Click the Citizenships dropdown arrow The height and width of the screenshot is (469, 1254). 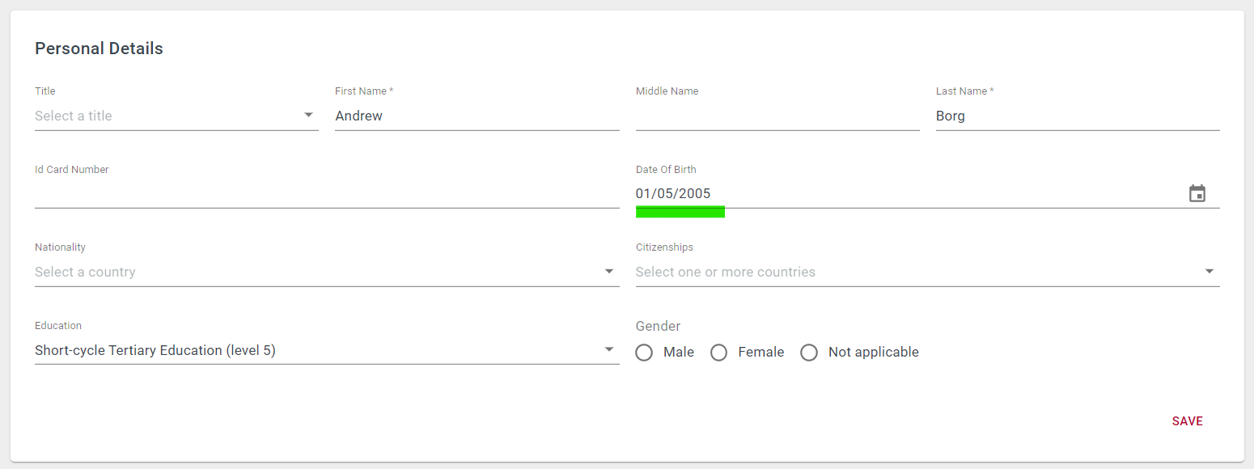click(x=1210, y=272)
